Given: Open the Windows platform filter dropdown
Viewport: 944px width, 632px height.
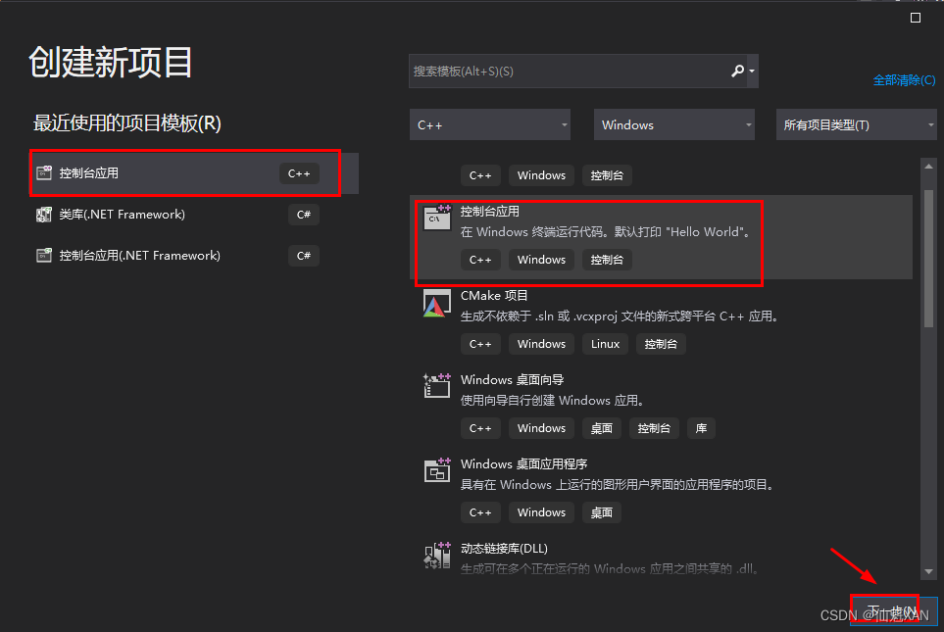Looking at the screenshot, I should tap(674, 124).
